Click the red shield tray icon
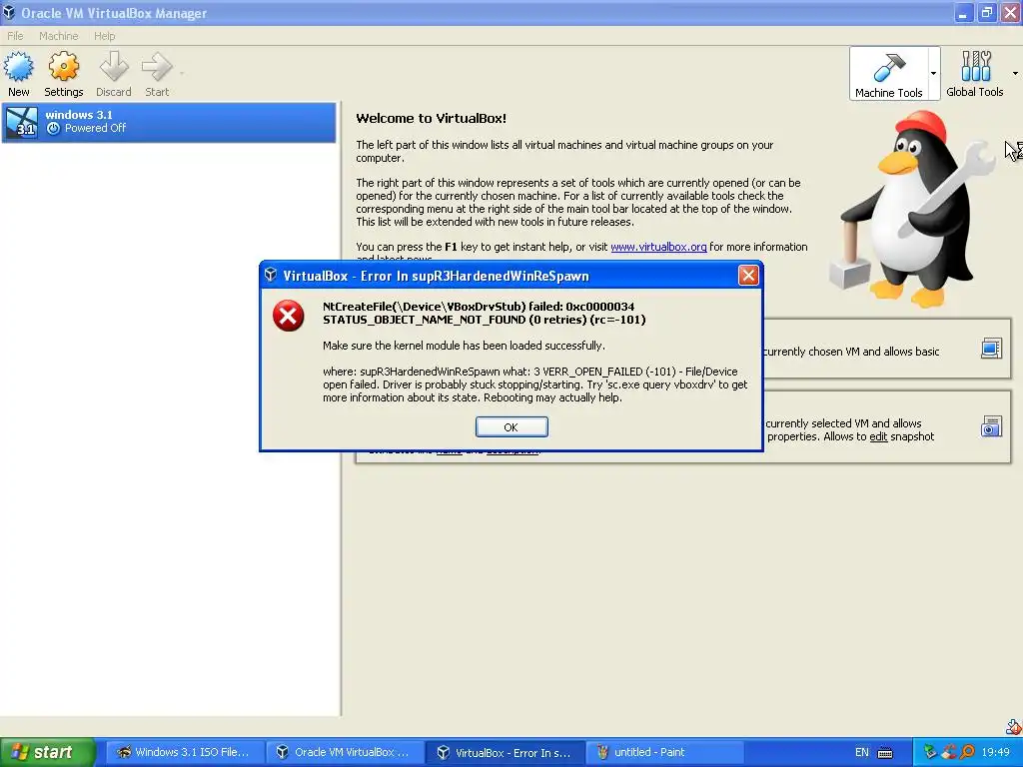The image size is (1023, 767). (949, 752)
